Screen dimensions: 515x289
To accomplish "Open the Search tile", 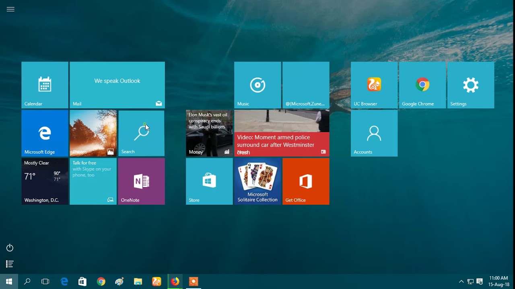I will coord(141,133).
